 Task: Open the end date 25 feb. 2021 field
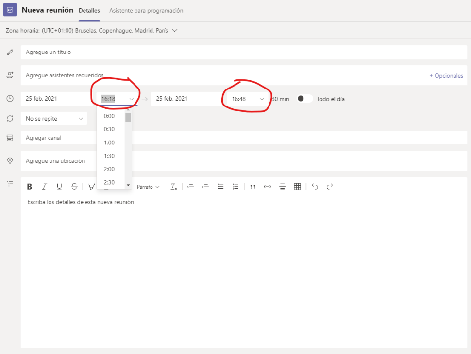pos(186,99)
